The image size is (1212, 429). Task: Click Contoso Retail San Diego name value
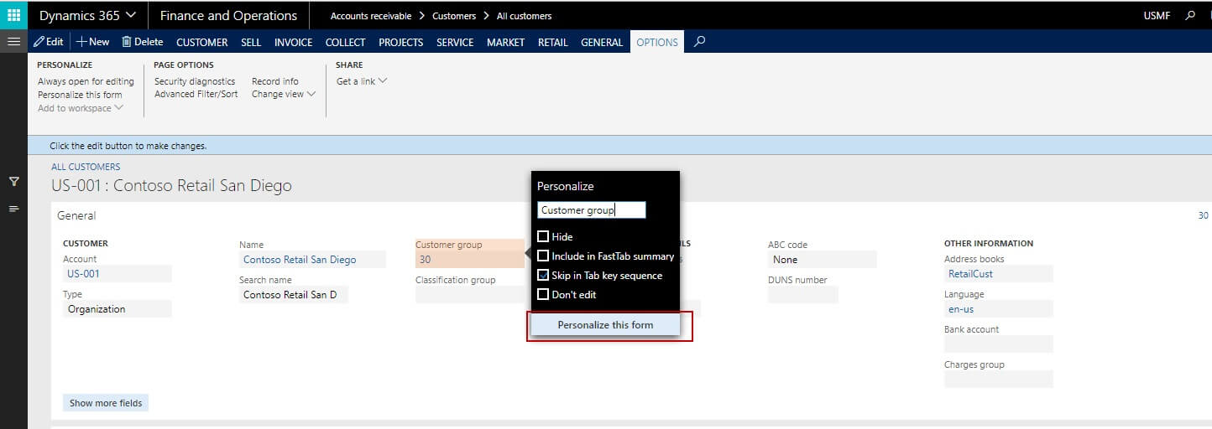tap(300, 260)
